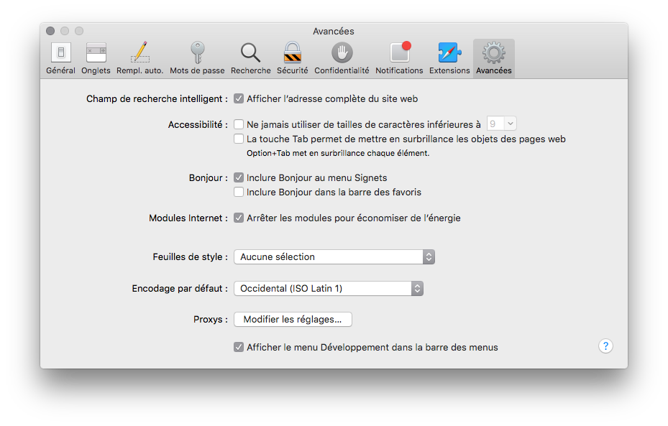Image resolution: width=668 pixels, height=426 pixels.
Task: Open the Confidentialité hand pane
Action: [x=342, y=58]
